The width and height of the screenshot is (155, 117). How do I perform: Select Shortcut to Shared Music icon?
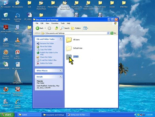41,5
